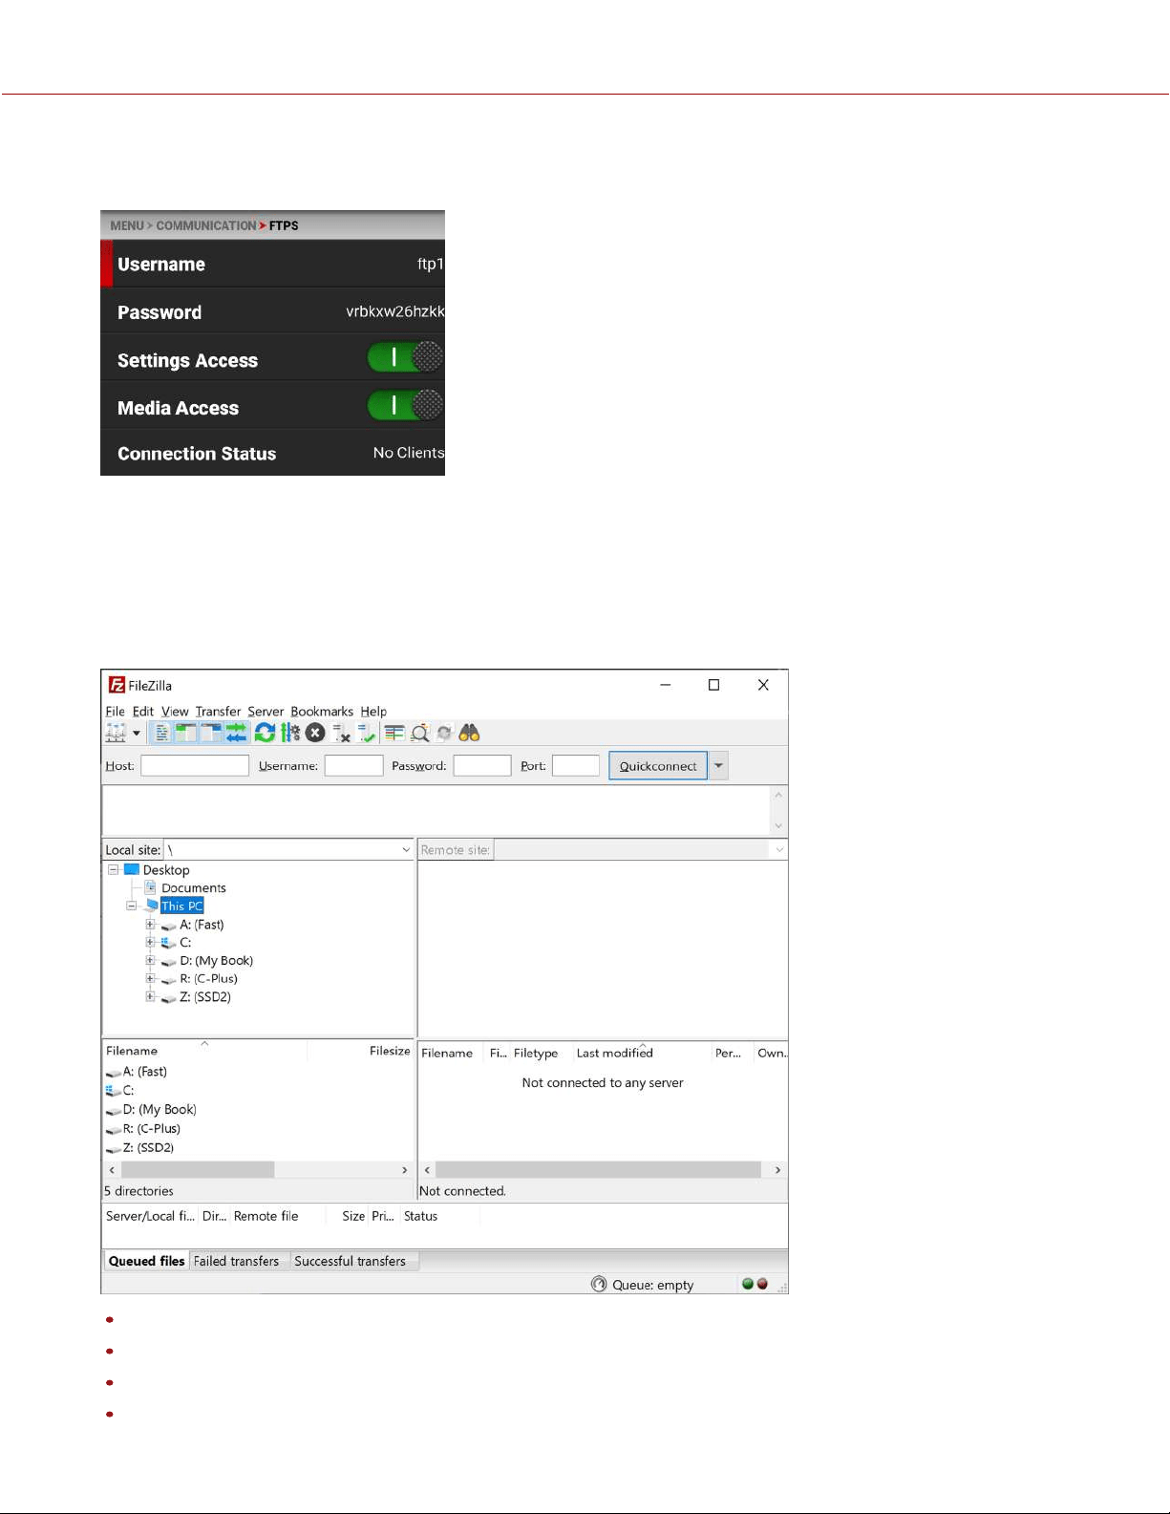Click the Cancel current operation icon

click(x=315, y=733)
